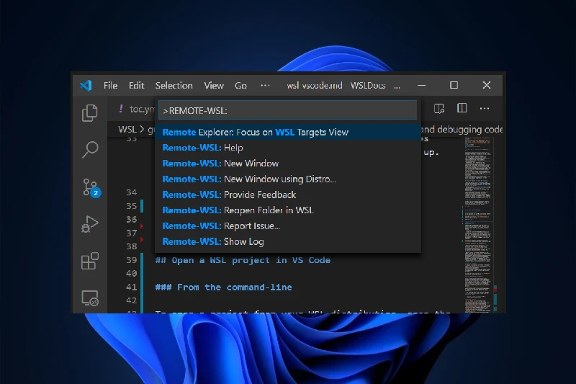Open the Run and Debug view
Screen dimensions: 576x384
click(x=89, y=224)
